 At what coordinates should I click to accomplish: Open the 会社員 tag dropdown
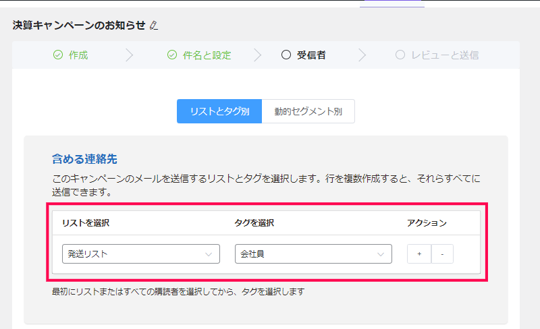click(x=313, y=254)
